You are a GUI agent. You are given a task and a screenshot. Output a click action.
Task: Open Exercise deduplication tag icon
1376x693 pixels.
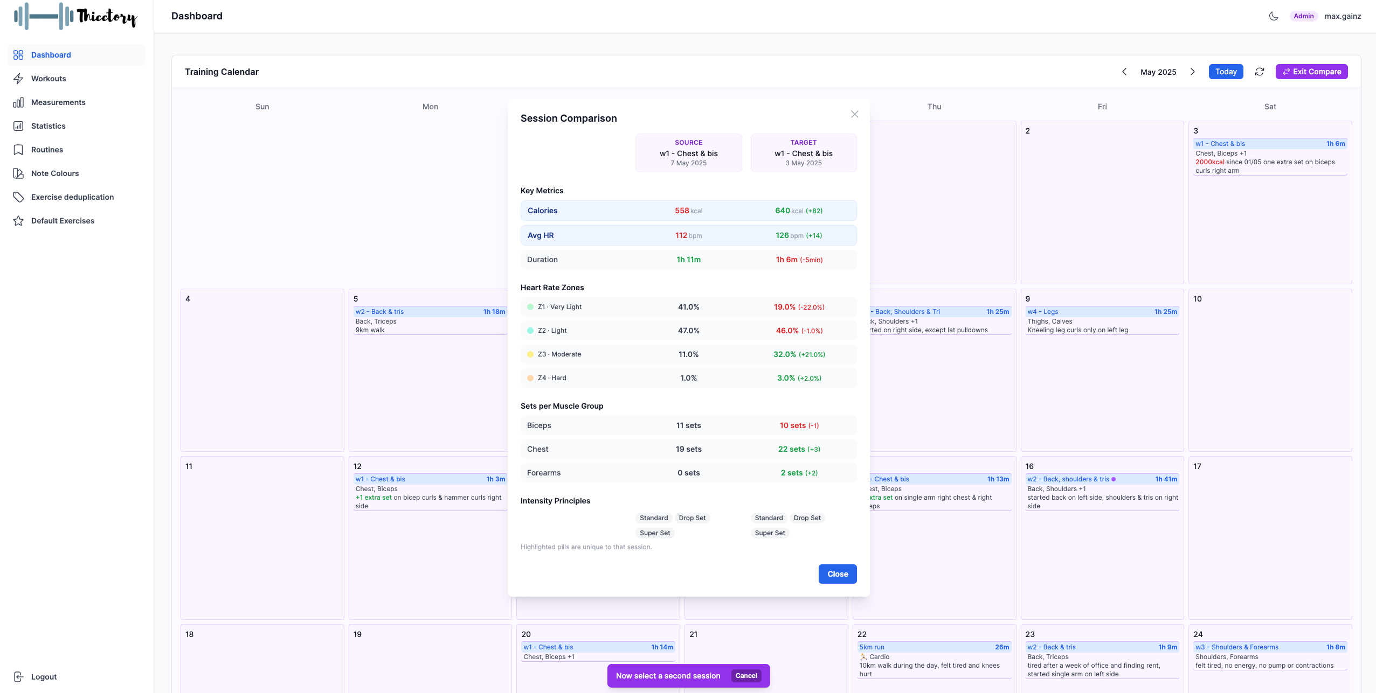(18, 197)
